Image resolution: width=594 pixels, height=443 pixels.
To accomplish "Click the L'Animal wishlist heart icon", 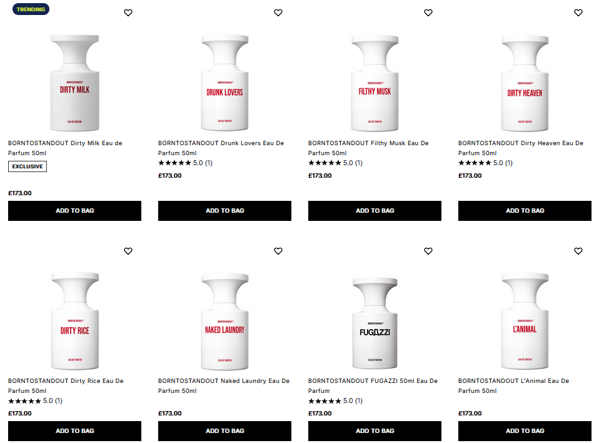I will click(578, 251).
